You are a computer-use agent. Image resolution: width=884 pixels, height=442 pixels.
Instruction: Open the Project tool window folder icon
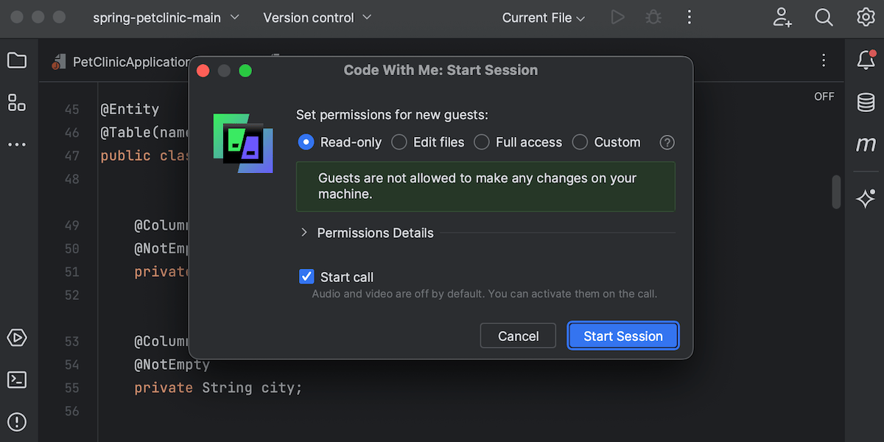pos(17,60)
